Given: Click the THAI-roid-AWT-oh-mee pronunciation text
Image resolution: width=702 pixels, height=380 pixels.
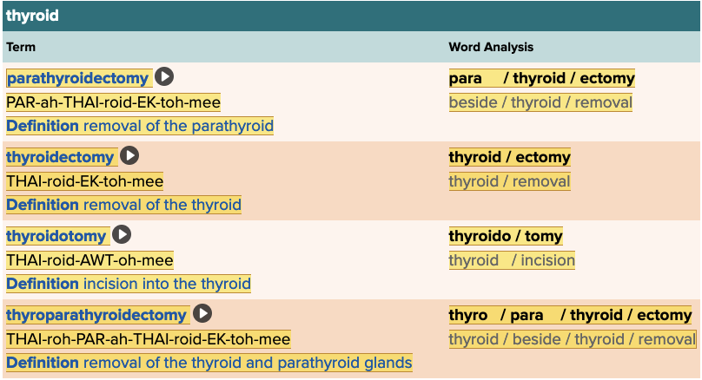Looking at the screenshot, I should tap(89, 260).
